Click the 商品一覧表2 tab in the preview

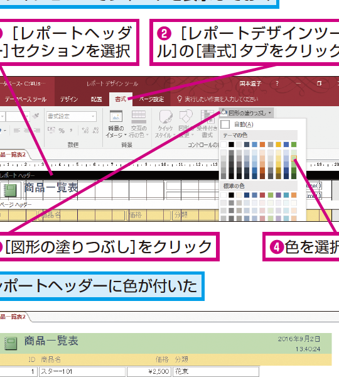click(13, 317)
